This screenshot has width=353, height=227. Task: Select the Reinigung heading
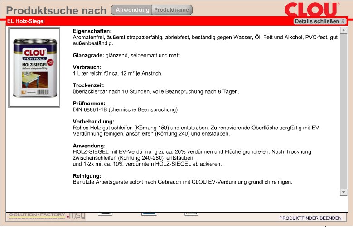(x=87, y=176)
